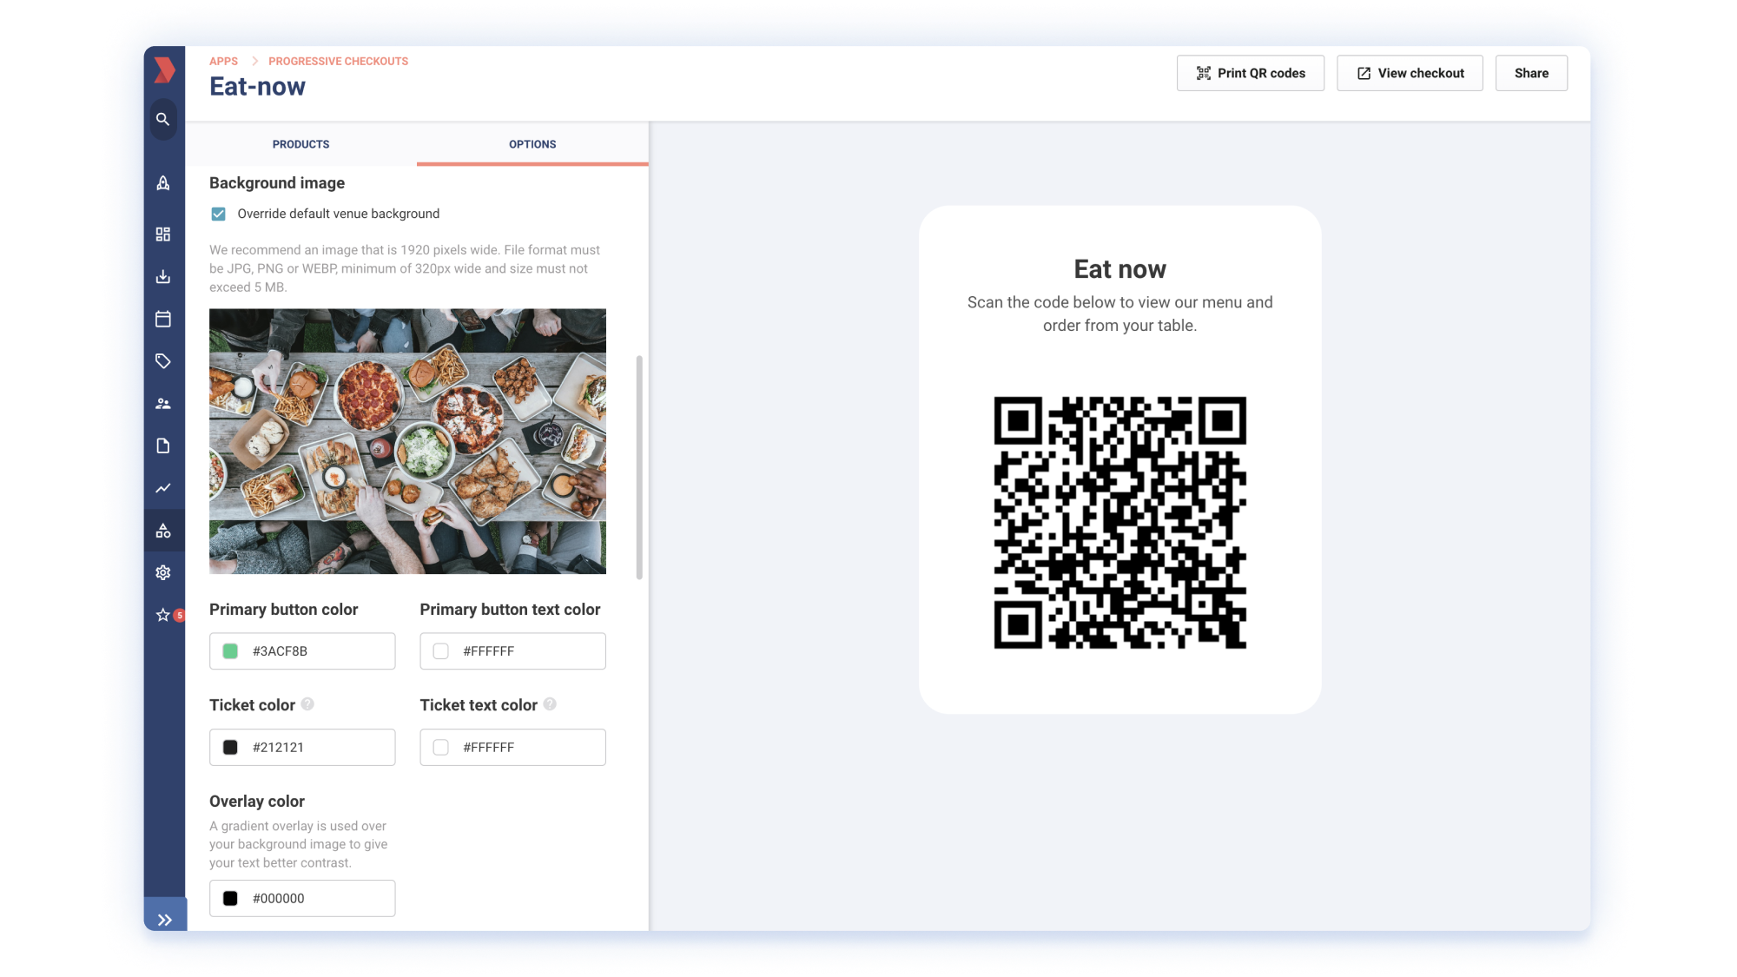Screen dimensions: 1737x977
Task: Click the download tray icon in the sidebar
Action: pos(163,277)
